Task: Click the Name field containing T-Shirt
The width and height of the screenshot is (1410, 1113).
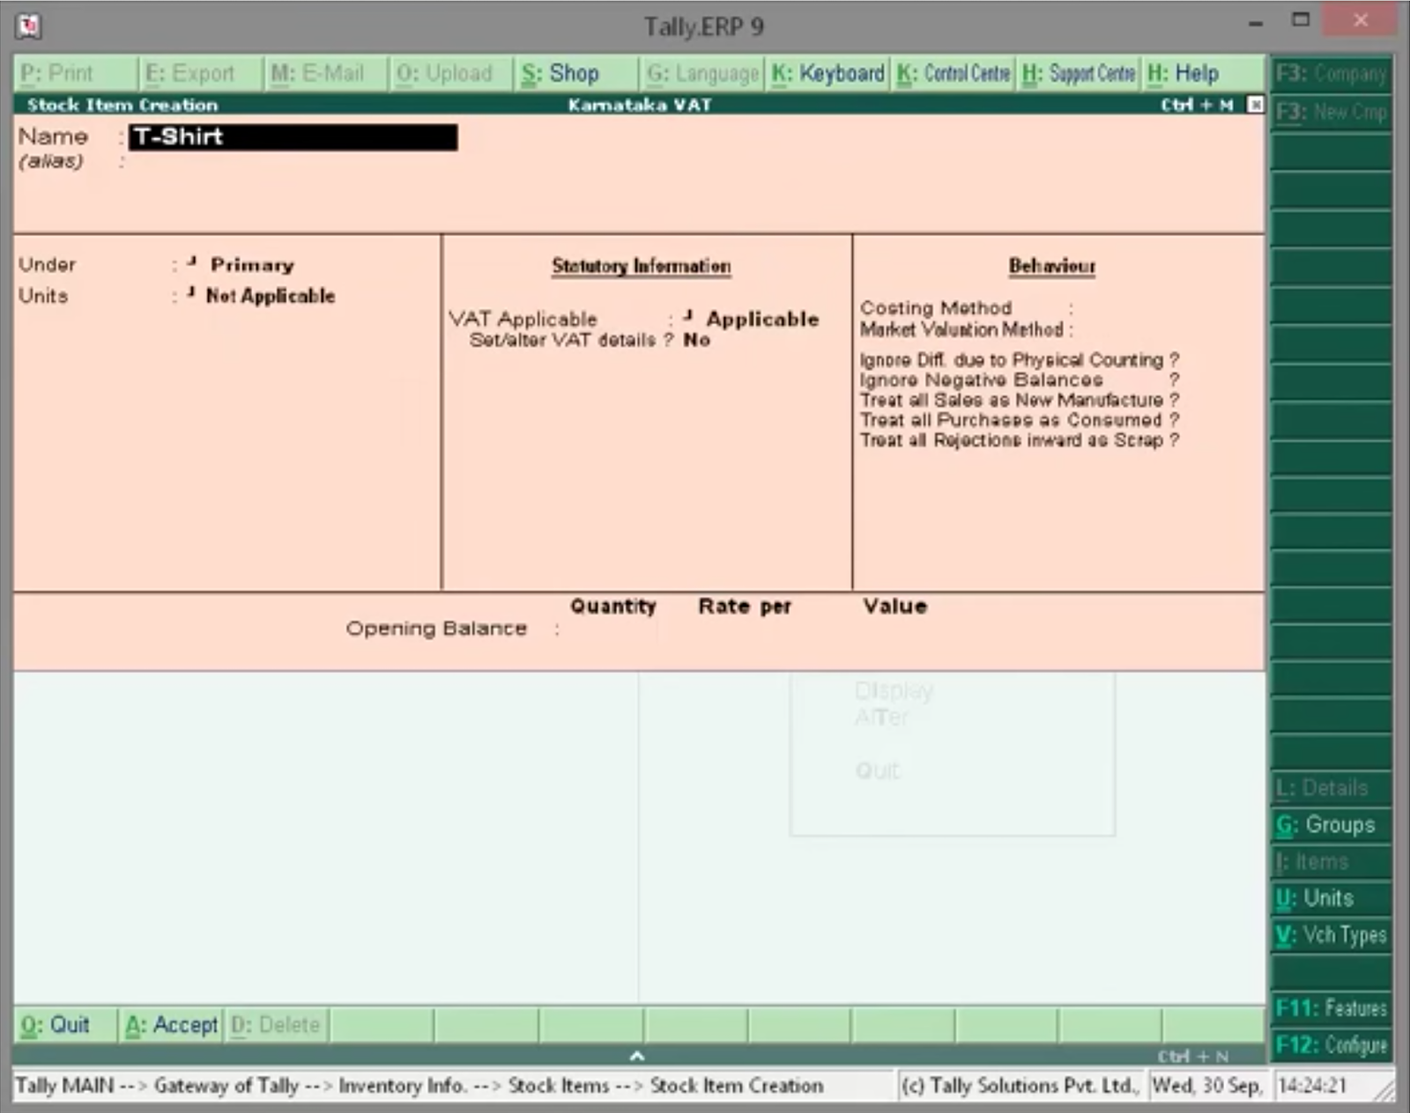Action: (x=293, y=137)
